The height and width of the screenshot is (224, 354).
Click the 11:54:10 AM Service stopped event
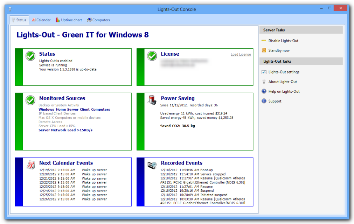click(x=193, y=174)
